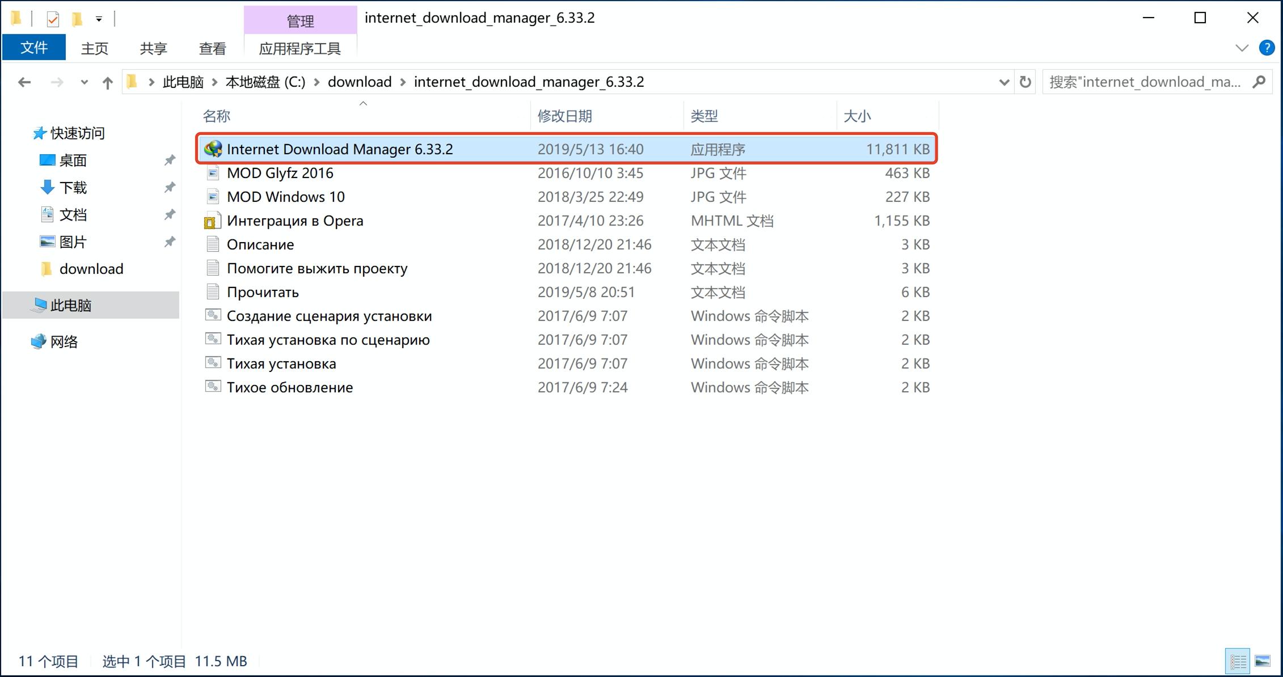Sort by the 修改日期 column header
The image size is (1283, 677).
(x=564, y=116)
